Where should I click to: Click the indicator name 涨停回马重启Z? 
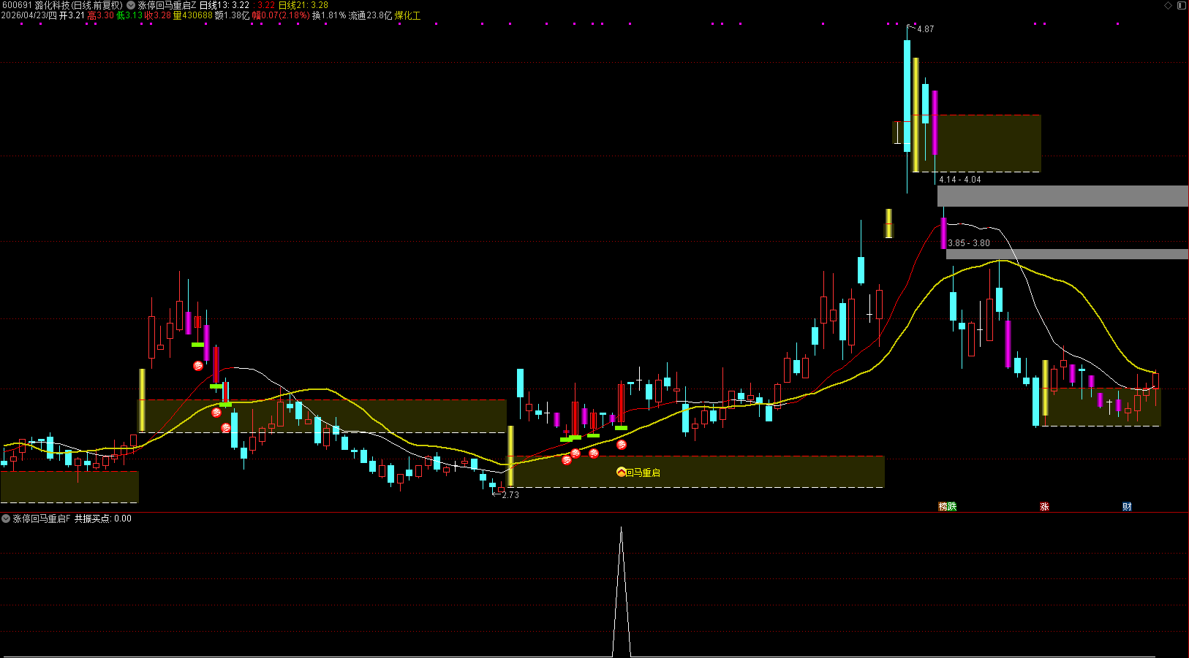point(167,5)
